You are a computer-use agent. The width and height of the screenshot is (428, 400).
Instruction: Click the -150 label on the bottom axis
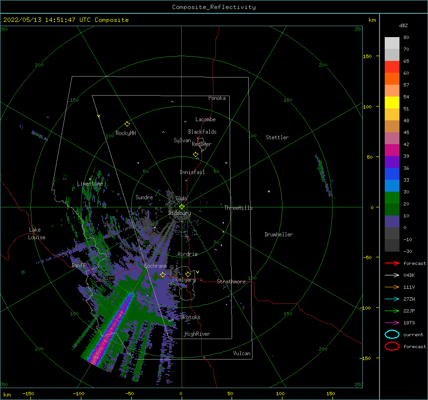[x=28, y=393]
